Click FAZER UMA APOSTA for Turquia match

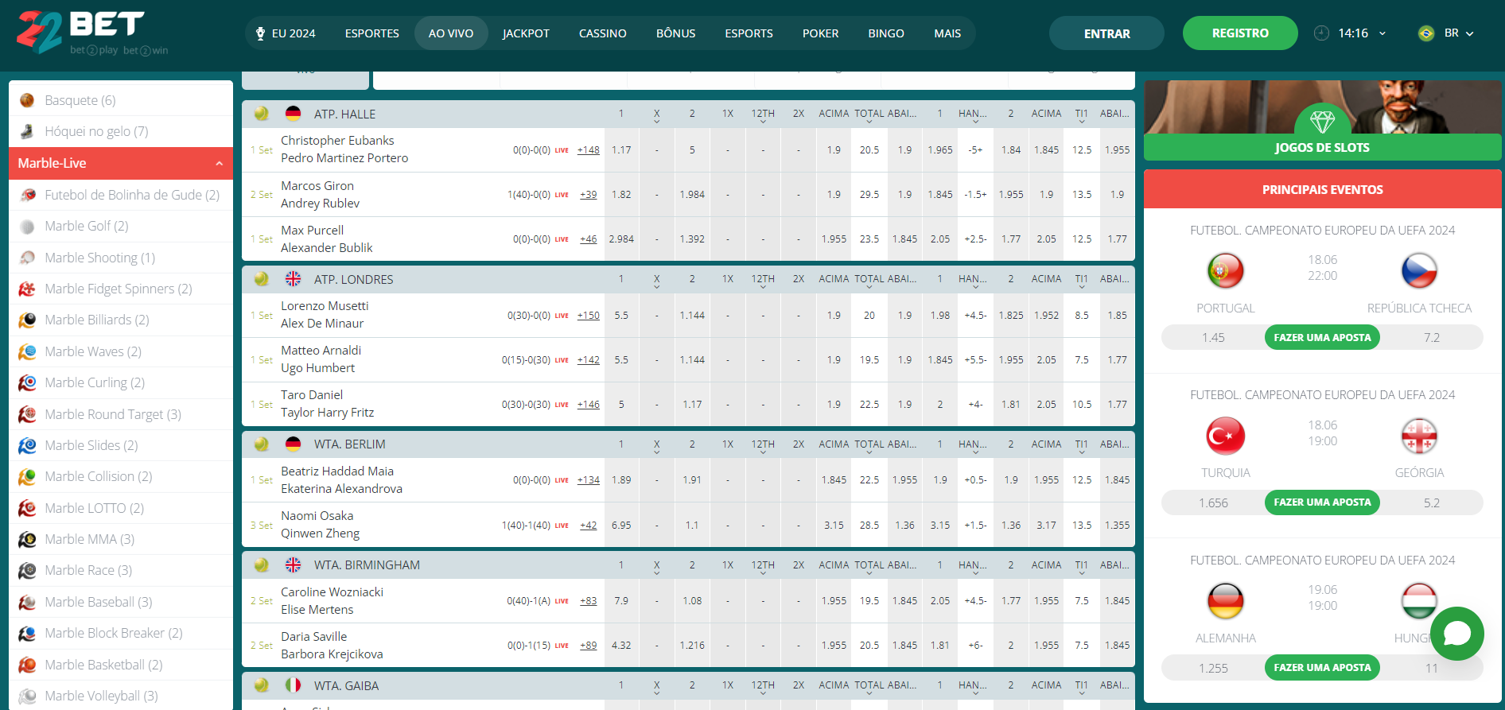click(1322, 502)
